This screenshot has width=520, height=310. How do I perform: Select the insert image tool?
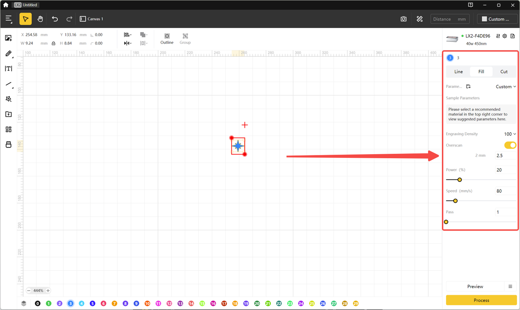coord(8,38)
